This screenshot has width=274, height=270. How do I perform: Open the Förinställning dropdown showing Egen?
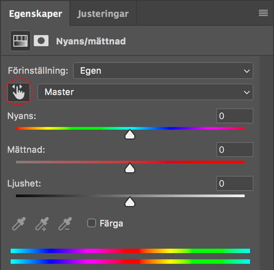[163, 71]
